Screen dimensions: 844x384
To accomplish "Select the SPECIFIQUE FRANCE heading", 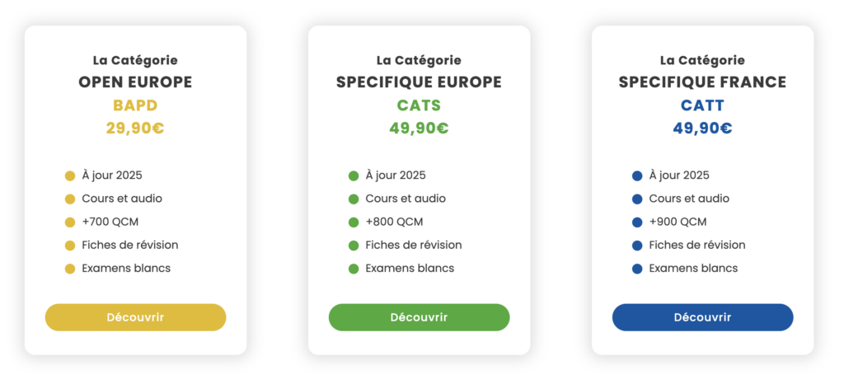I will coord(702,82).
